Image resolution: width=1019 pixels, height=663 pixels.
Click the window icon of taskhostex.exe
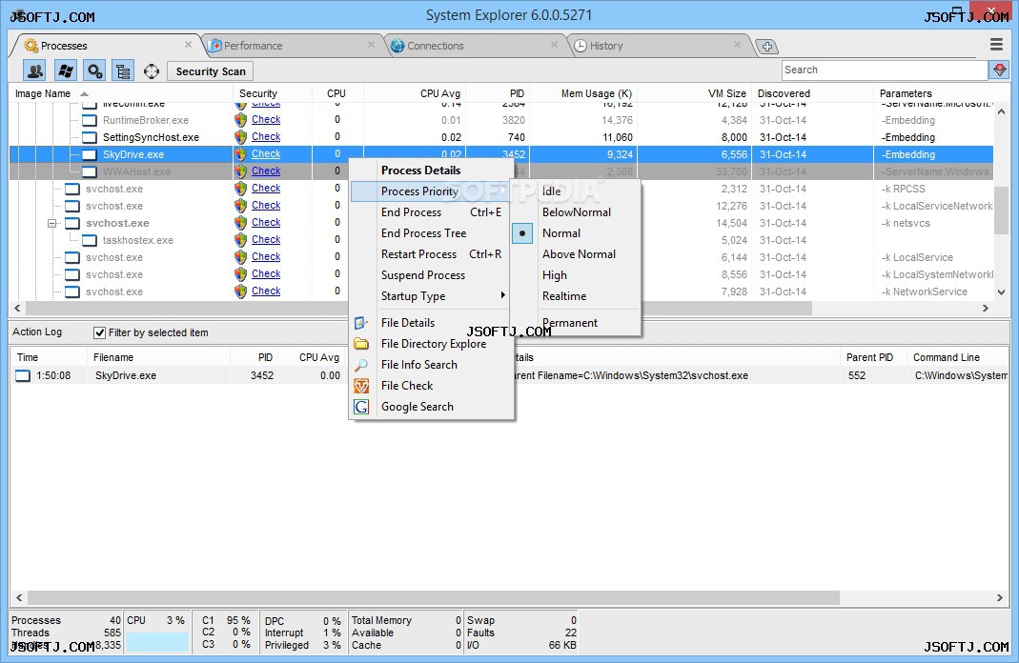point(90,240)
